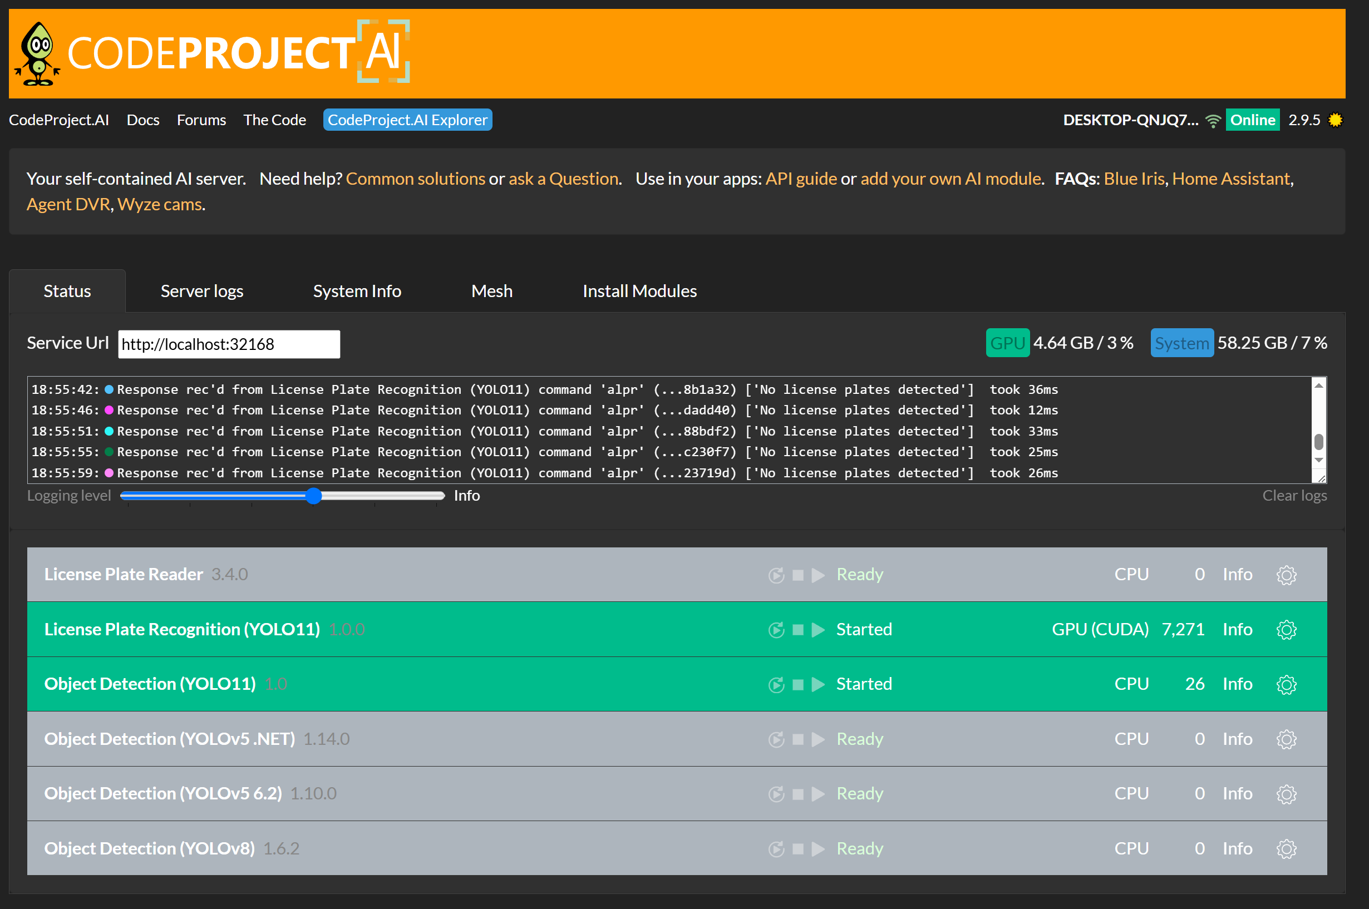Click the wifi connection status icon

tap(1213, 121)
